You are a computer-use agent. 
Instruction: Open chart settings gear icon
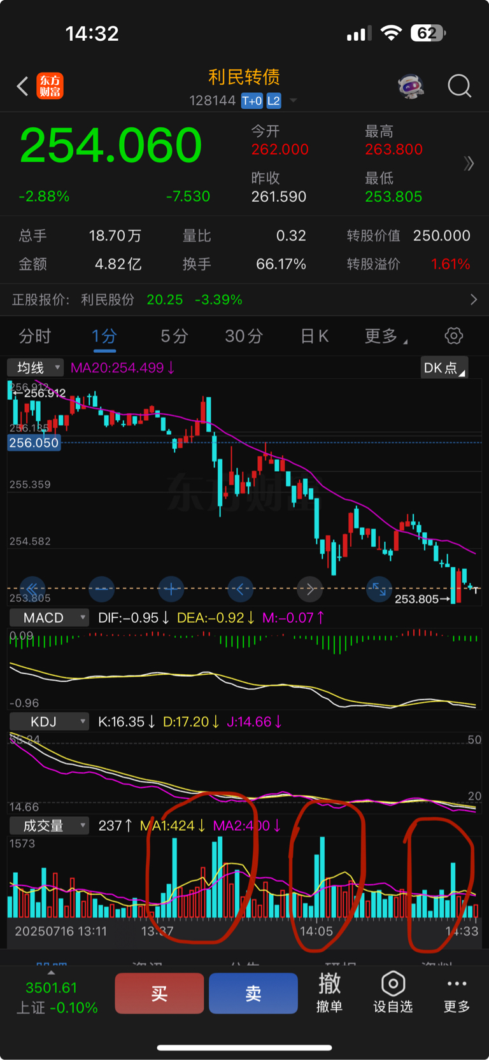pyautogui.click(x=453, y=336)
